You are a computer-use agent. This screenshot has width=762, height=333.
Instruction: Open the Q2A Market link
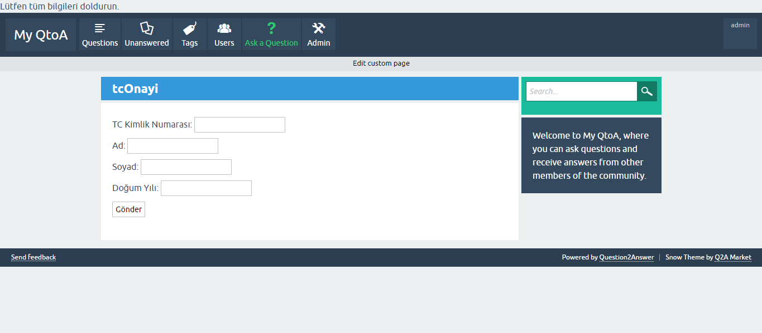point(733,257)
